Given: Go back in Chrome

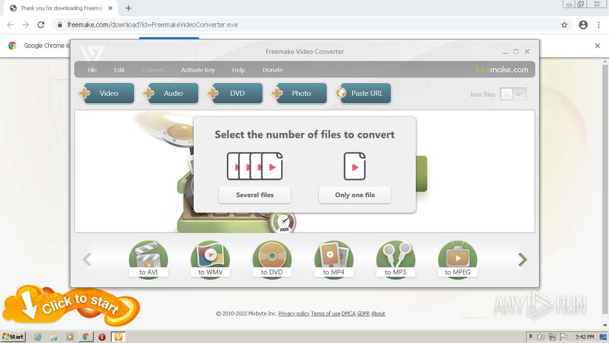Looking at the screenshot, I should pos(10,25).
